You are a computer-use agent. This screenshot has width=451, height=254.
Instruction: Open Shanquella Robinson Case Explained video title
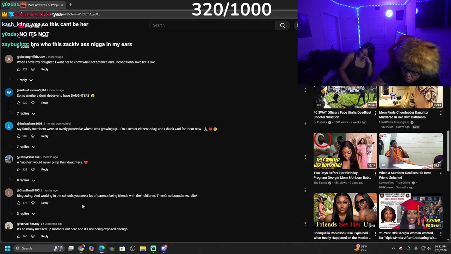click(342, 235)
